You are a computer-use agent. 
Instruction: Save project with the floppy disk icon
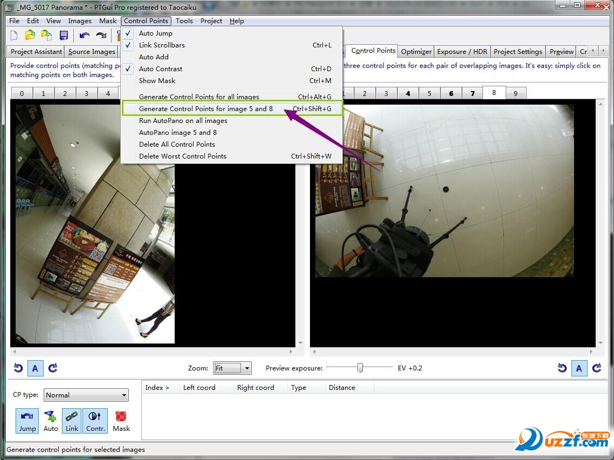pos(64,35)
